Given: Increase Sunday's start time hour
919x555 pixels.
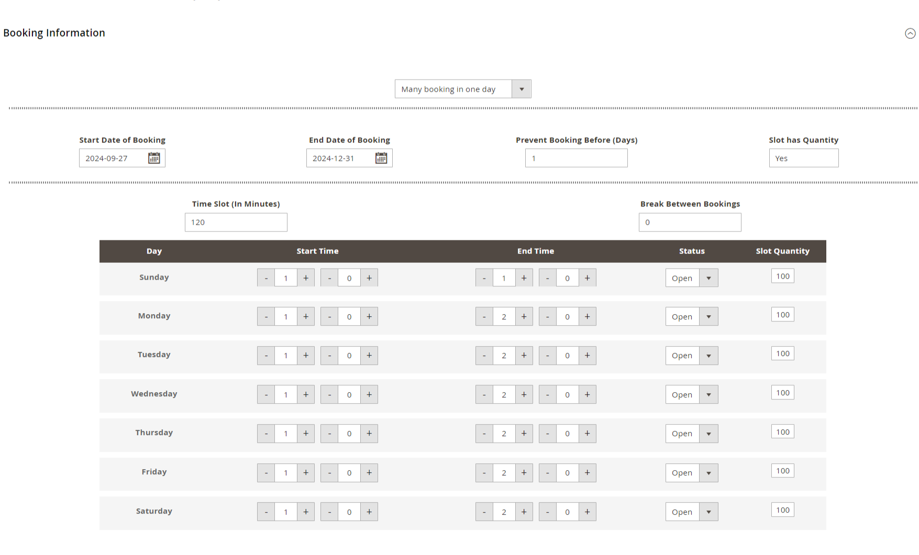Looking at the screenshot, I should [x=306, y=278].
